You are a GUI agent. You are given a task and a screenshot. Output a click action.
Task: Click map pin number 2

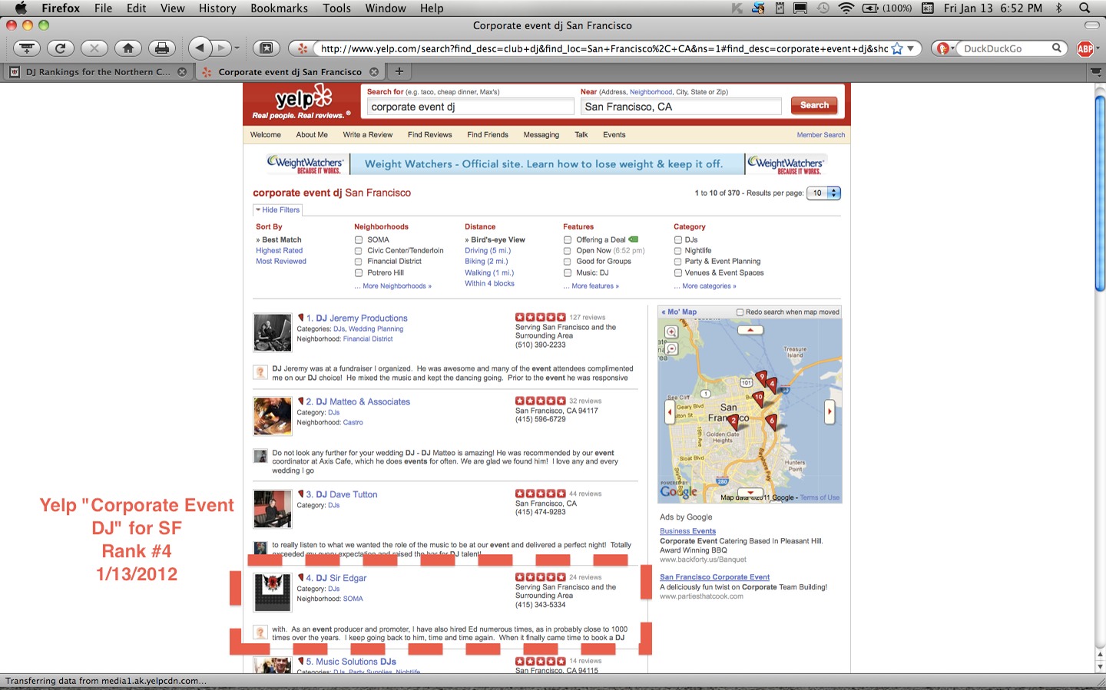click(733, 421)
